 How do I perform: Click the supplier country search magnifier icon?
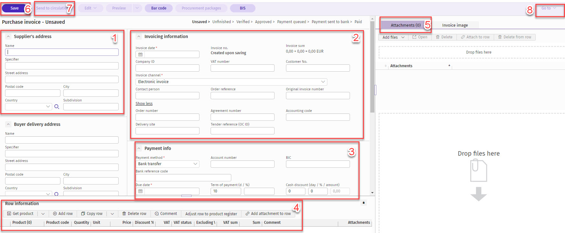57,107
